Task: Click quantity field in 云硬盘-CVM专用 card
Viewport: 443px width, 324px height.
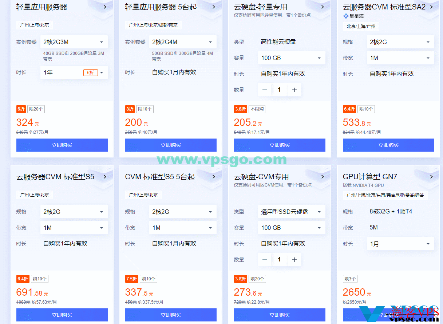Action: (280, 260)
